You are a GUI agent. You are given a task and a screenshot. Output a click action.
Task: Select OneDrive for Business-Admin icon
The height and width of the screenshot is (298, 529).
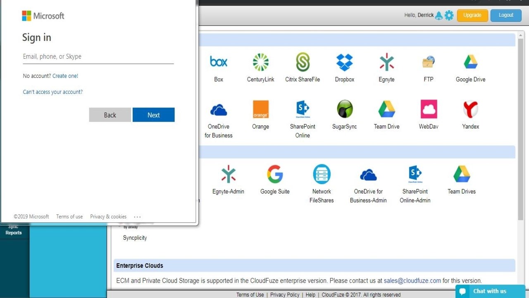368,175
